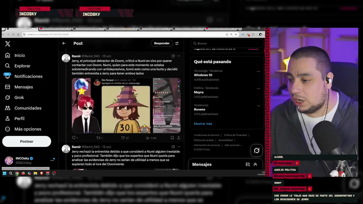Click the browser home button

18,34
